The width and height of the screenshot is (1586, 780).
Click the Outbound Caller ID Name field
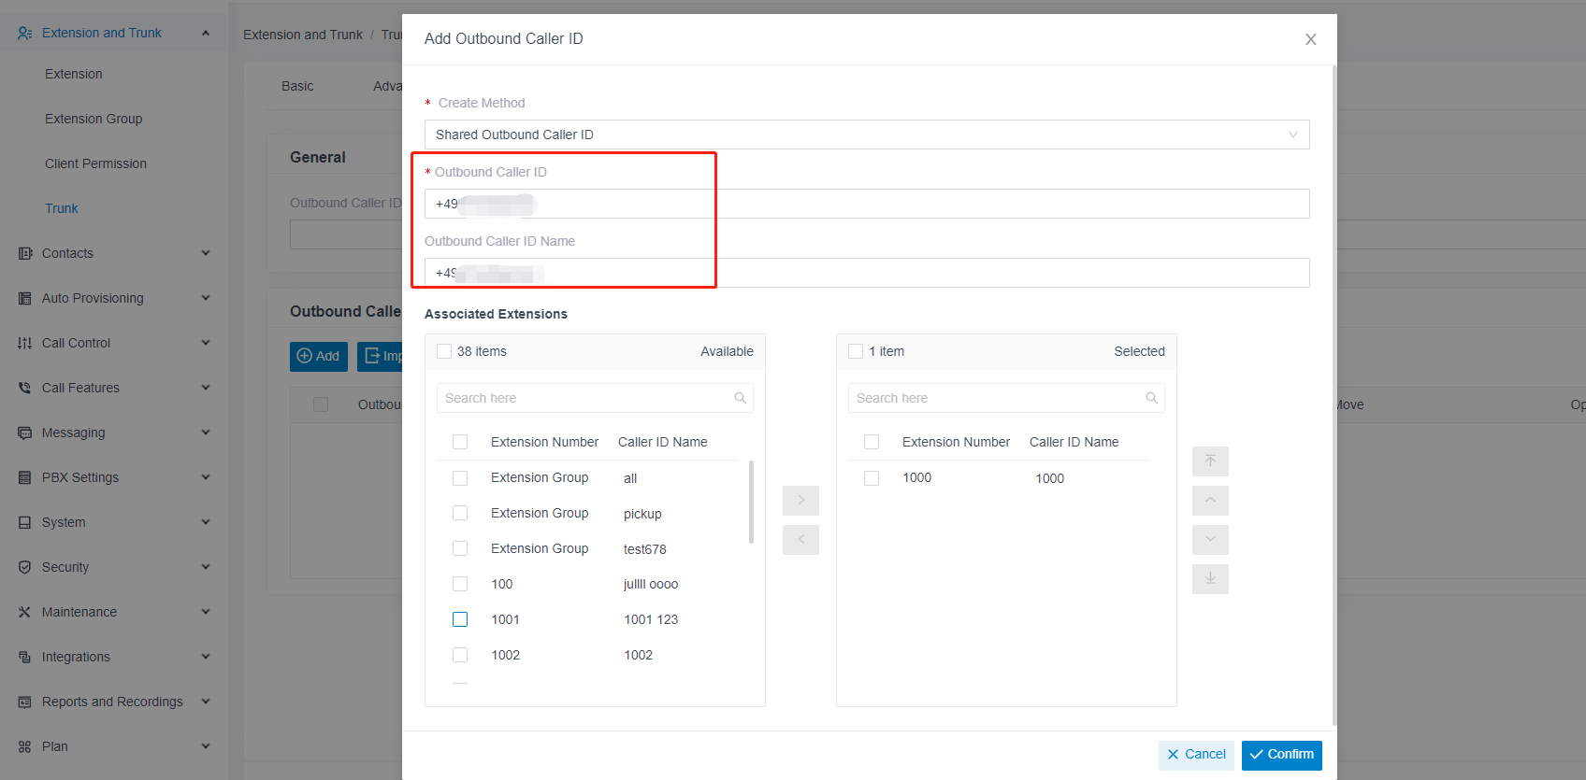867,273
